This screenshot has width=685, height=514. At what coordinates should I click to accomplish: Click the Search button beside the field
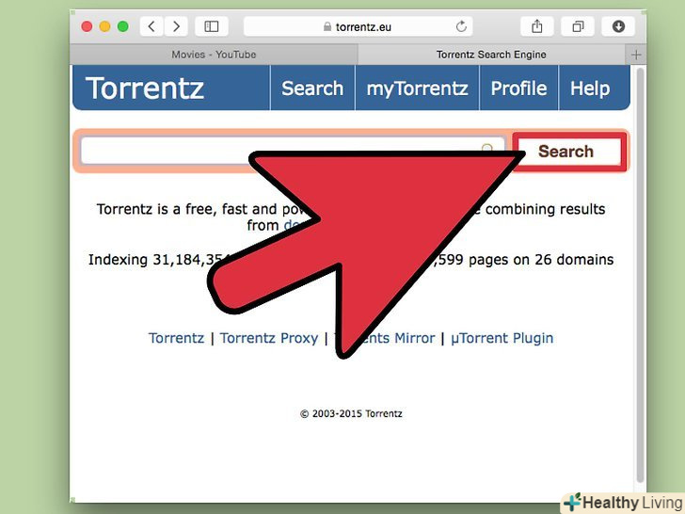coord(569,152)
